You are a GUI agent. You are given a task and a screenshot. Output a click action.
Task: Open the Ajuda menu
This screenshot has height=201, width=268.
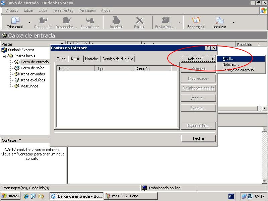106,11
